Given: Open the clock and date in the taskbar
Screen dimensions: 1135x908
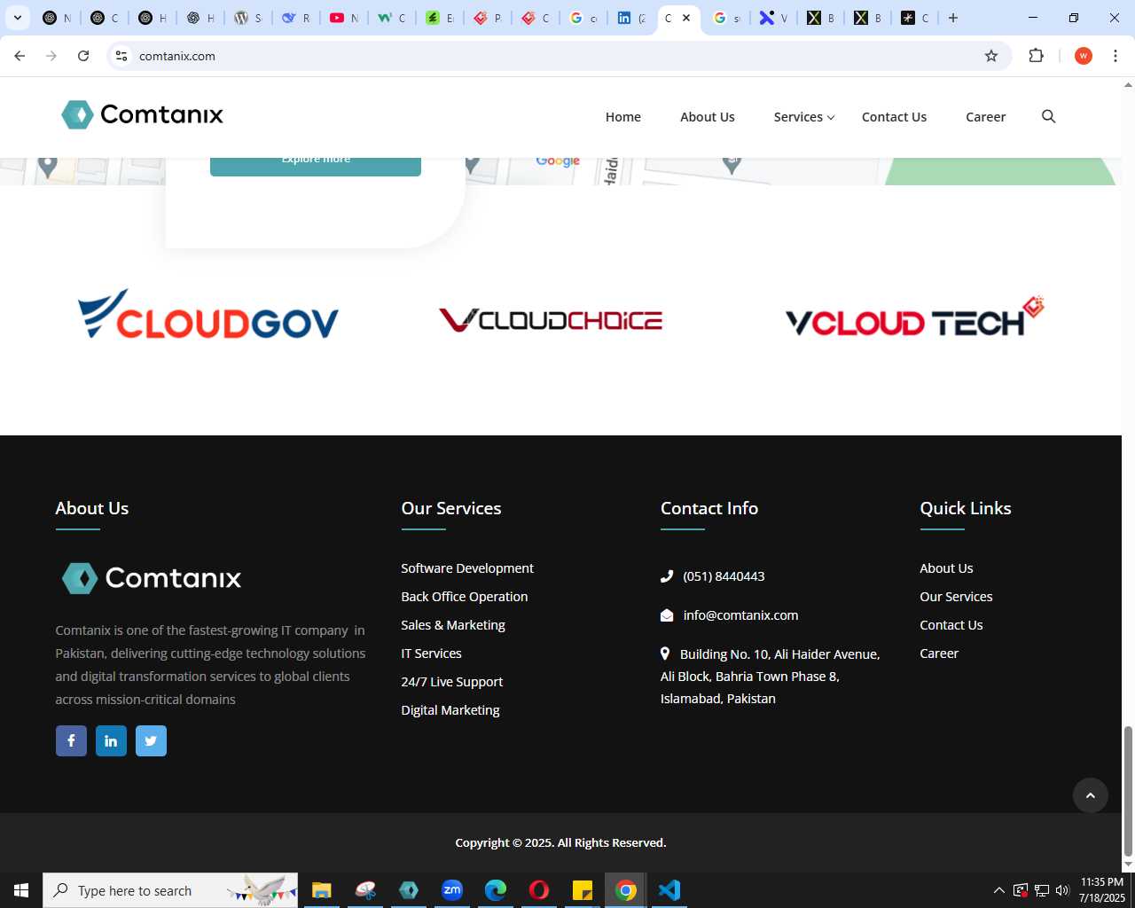Looking at the screenshot, I should click(1102, 890).
